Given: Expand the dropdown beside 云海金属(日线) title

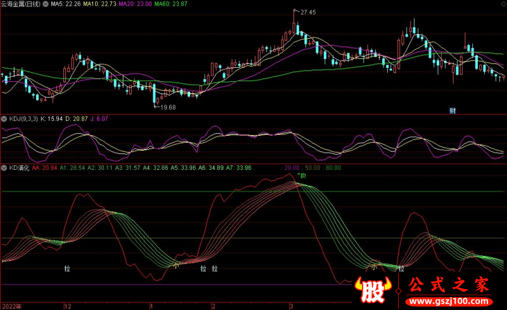Looking at the screenshot, I should click(x=45, y=4).
